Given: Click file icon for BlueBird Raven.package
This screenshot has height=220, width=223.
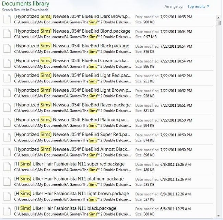Looking at the screenshot, I should [7, 108].
